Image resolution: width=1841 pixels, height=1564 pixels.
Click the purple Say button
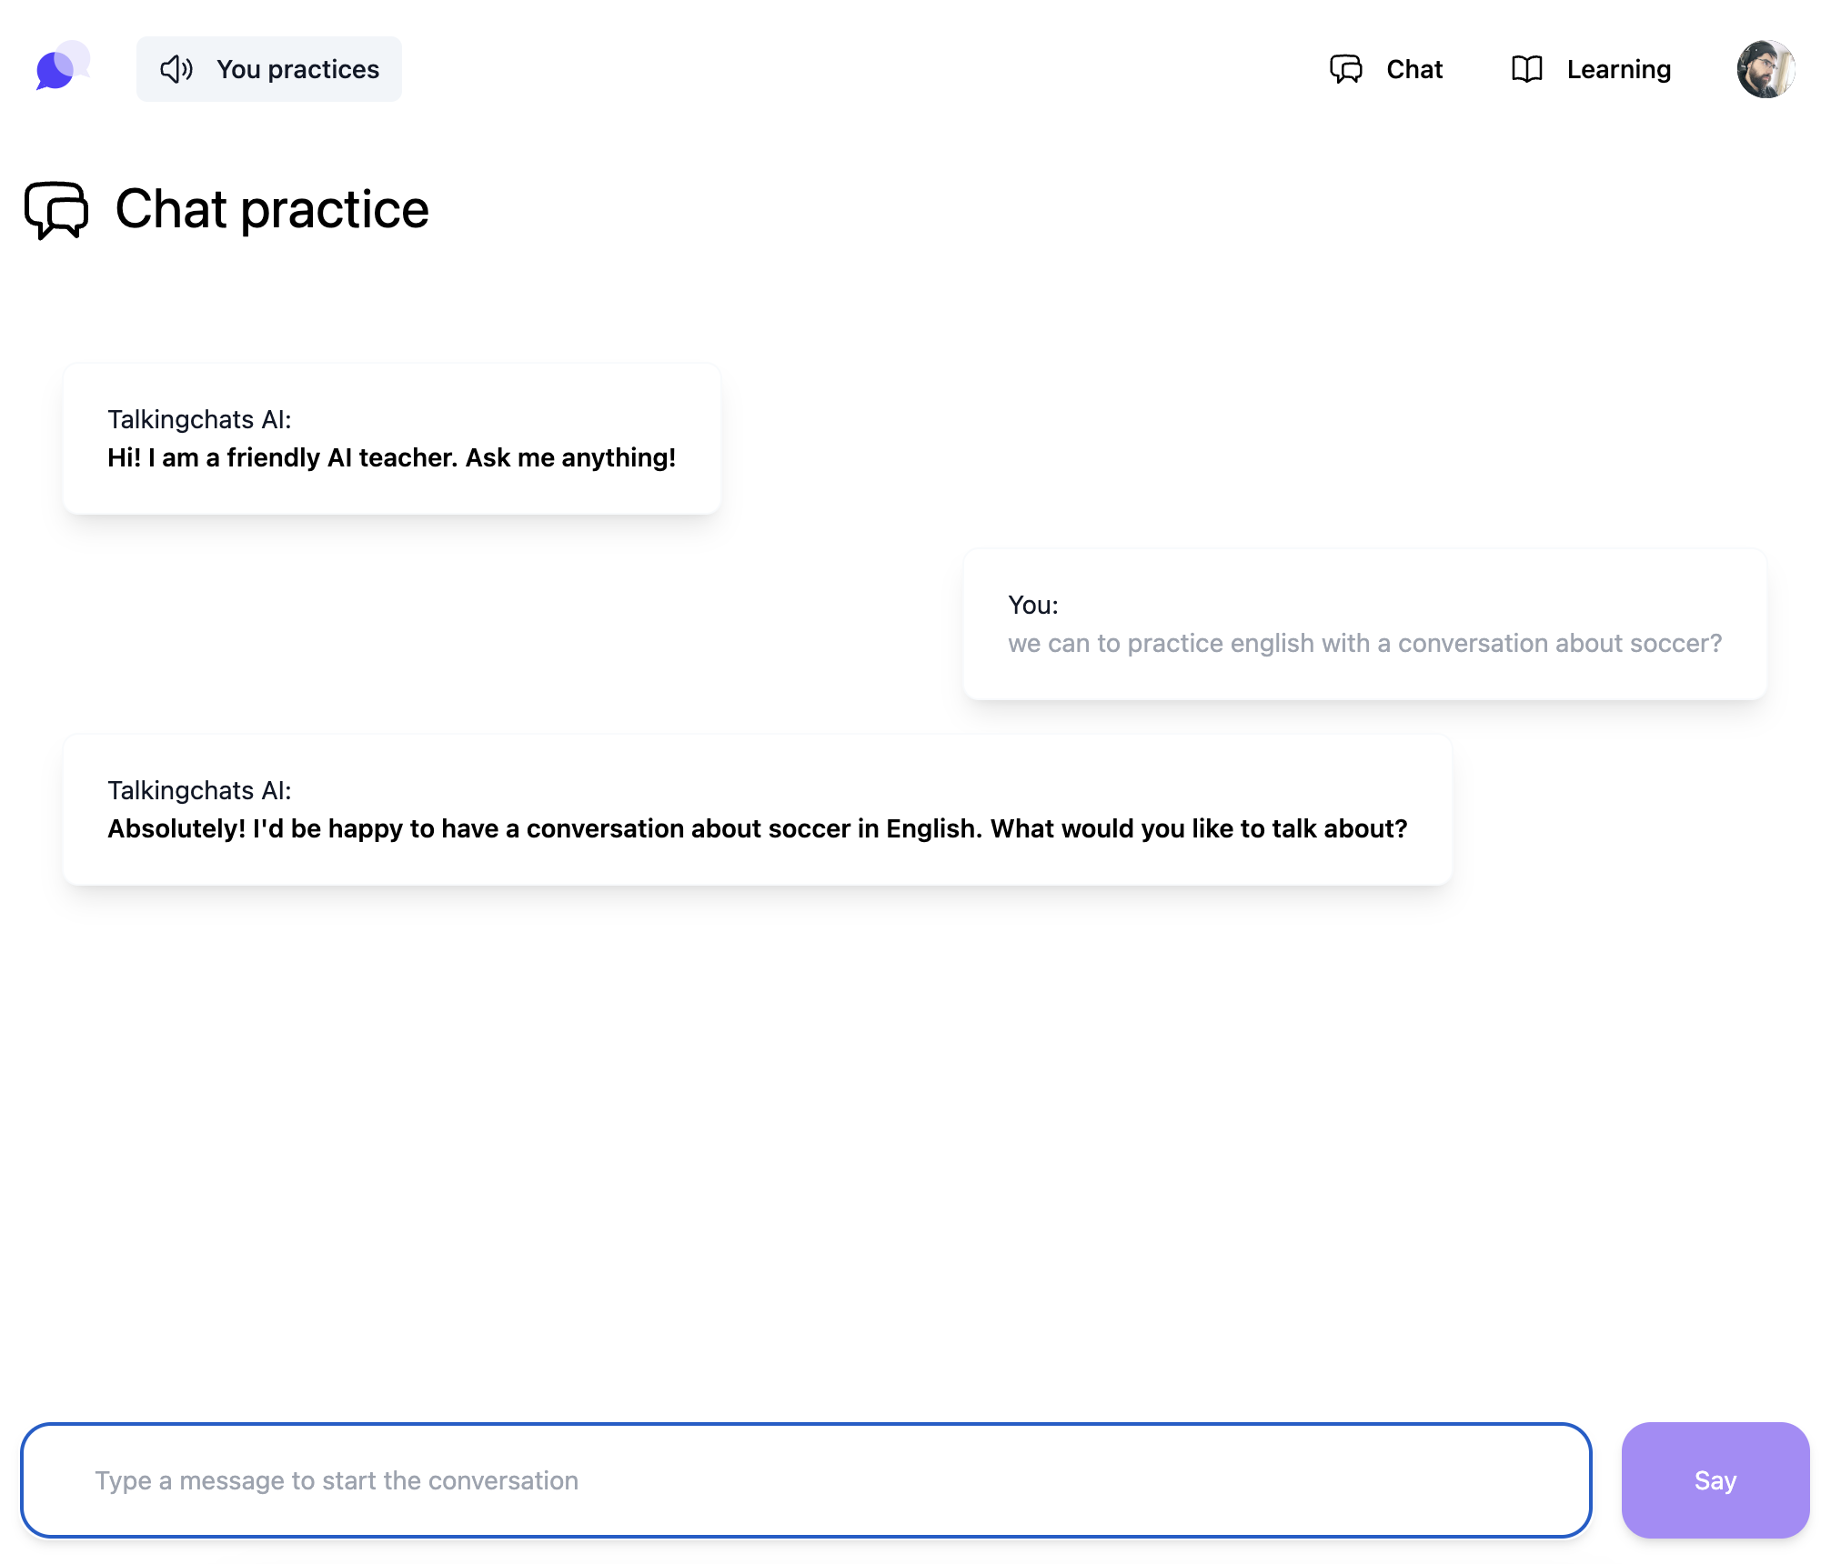1715,1480
